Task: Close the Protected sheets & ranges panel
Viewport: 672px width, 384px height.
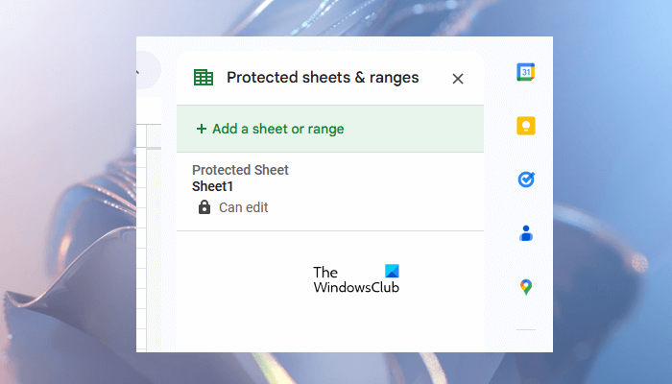Action: coord(458,79)
